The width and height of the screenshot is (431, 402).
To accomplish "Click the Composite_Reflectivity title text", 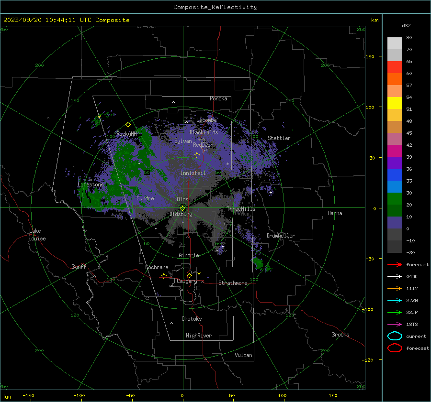I will [215, 7].
